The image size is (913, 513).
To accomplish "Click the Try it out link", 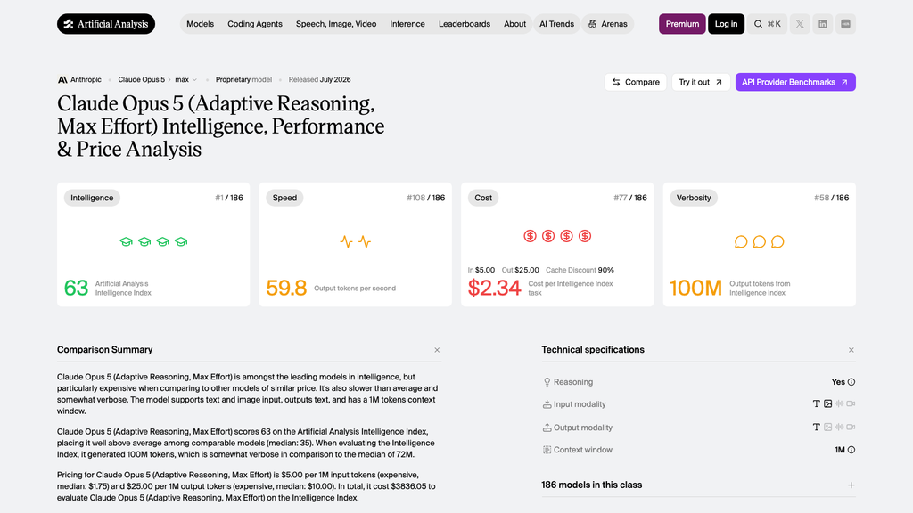I will click(701, 82).
